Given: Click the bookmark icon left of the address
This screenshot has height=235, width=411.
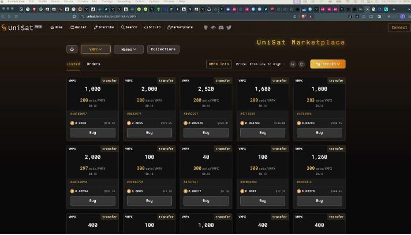Looking at the screenshot, I should pos(74,17).
